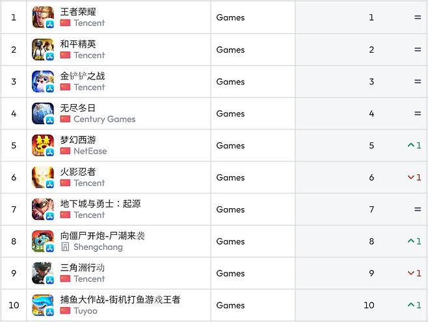Click Games category for 和平精英 row
Image resolution: width=428 pixels, height=322 pixels.
[230, 49]
